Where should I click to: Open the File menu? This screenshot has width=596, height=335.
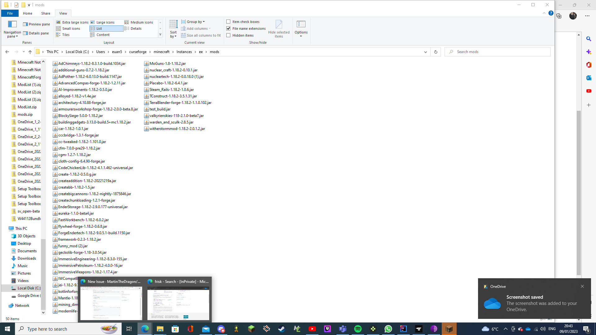(10, 13)
